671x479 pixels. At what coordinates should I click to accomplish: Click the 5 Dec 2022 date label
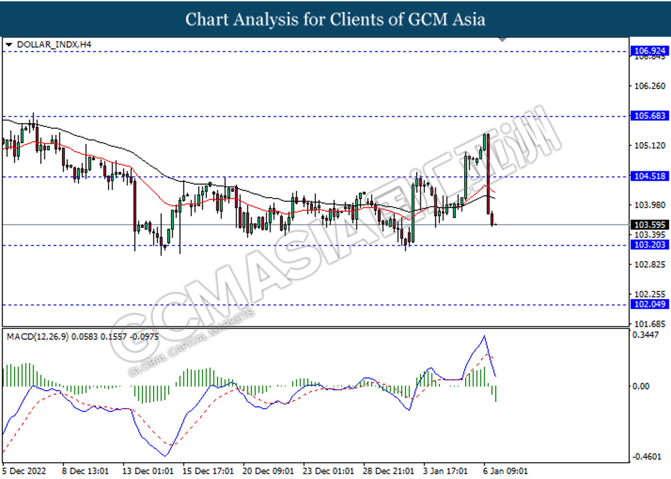coord(24,471)
